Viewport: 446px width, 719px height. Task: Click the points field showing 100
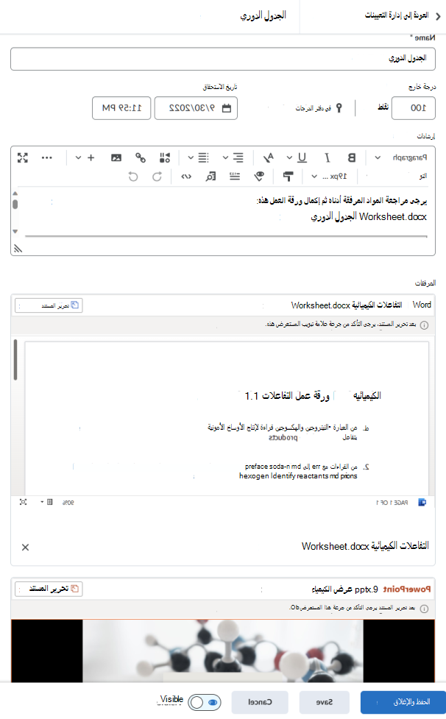(414, 108)
